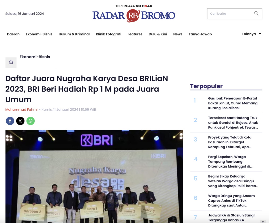Select Dulu & Kini menu item
The image size is (269, 223).
pos(158,34)
